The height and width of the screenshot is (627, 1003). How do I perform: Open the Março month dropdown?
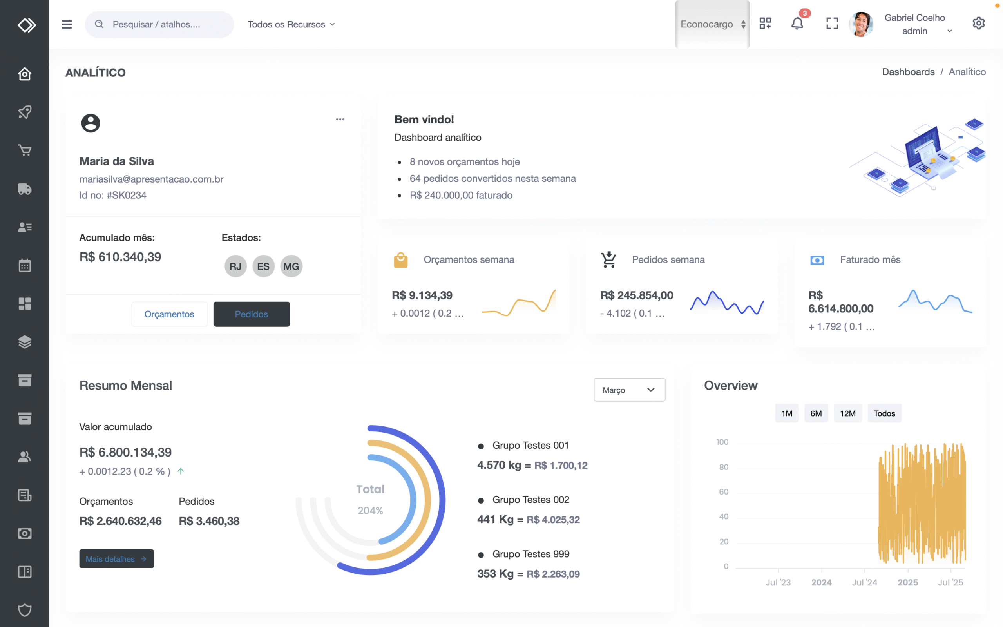click(629, 390)
